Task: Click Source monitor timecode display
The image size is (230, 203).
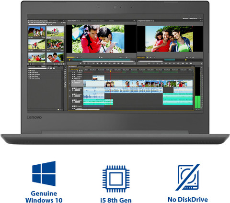Action: pos(70,57)
